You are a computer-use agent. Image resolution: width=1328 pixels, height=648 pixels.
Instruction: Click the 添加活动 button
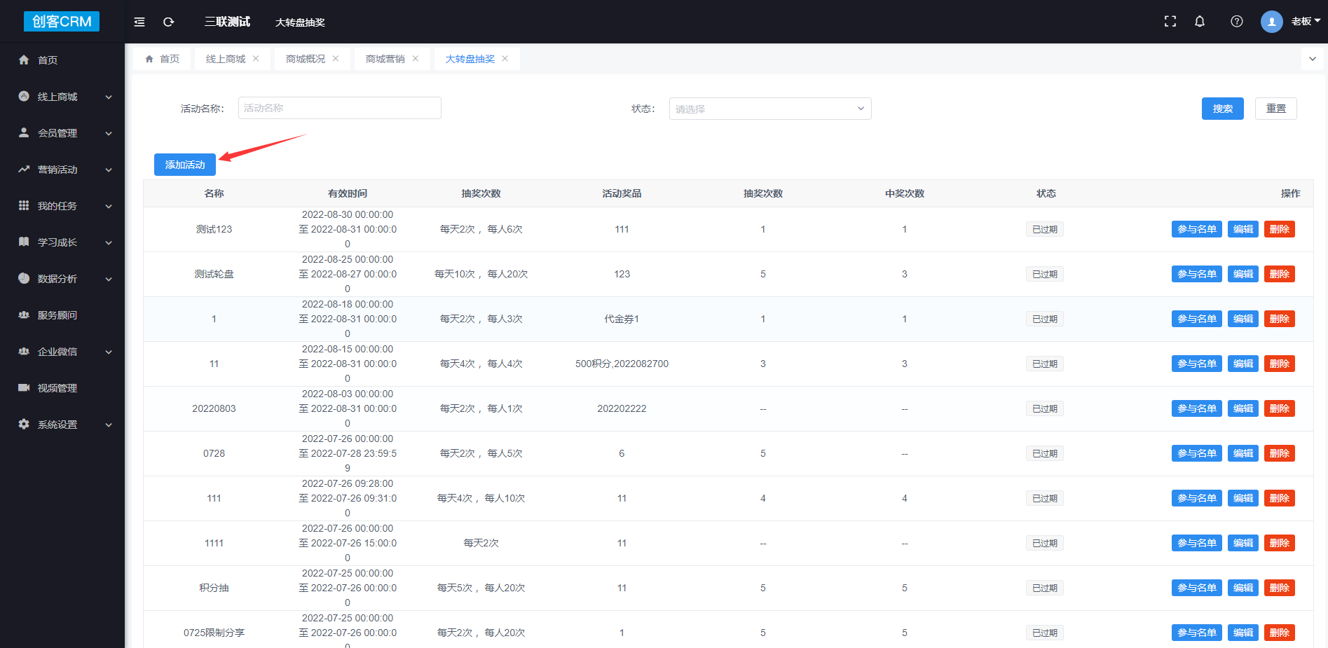coord(185,165)
